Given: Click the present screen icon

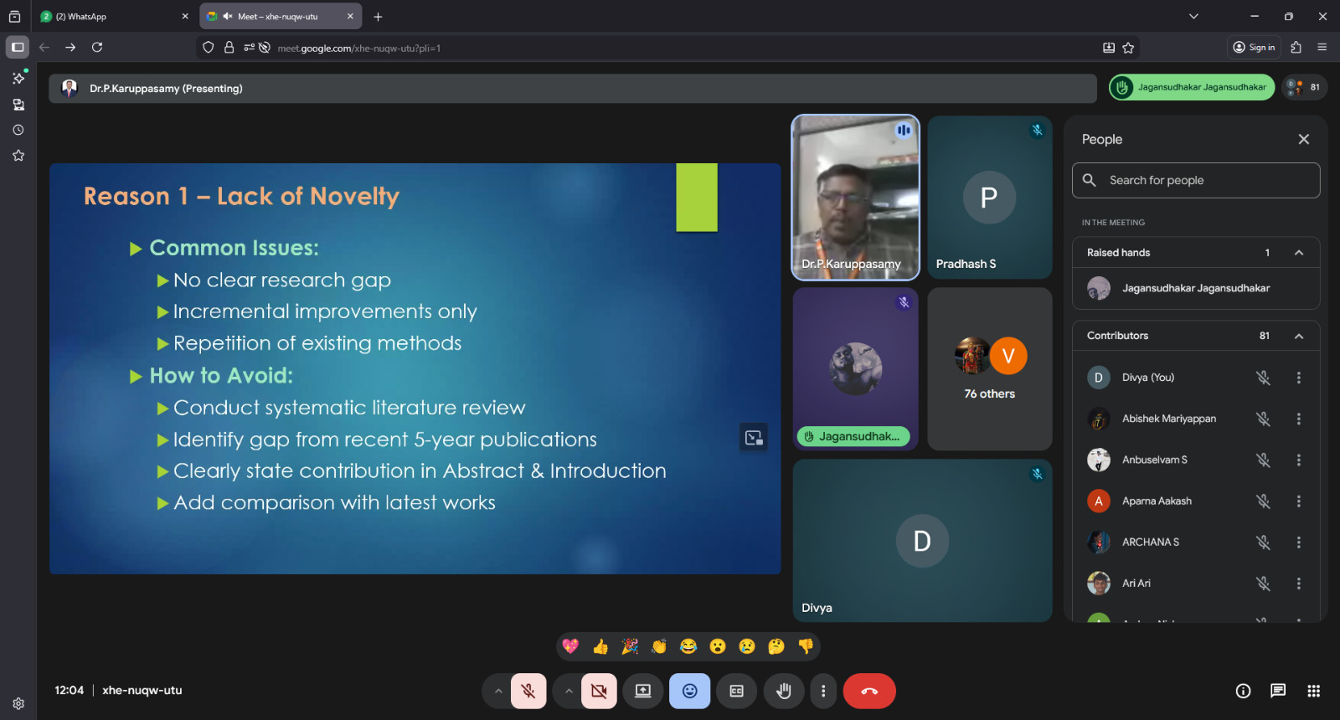Looking at the screenshot, I should click(x=643, y=692).
